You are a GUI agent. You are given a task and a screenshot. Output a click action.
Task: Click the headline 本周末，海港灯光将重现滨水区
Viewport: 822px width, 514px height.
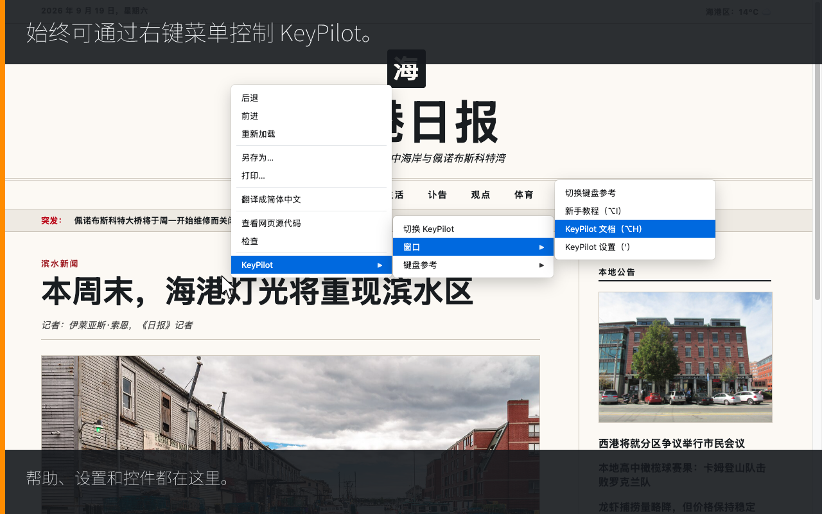click(x=258, y=291)
